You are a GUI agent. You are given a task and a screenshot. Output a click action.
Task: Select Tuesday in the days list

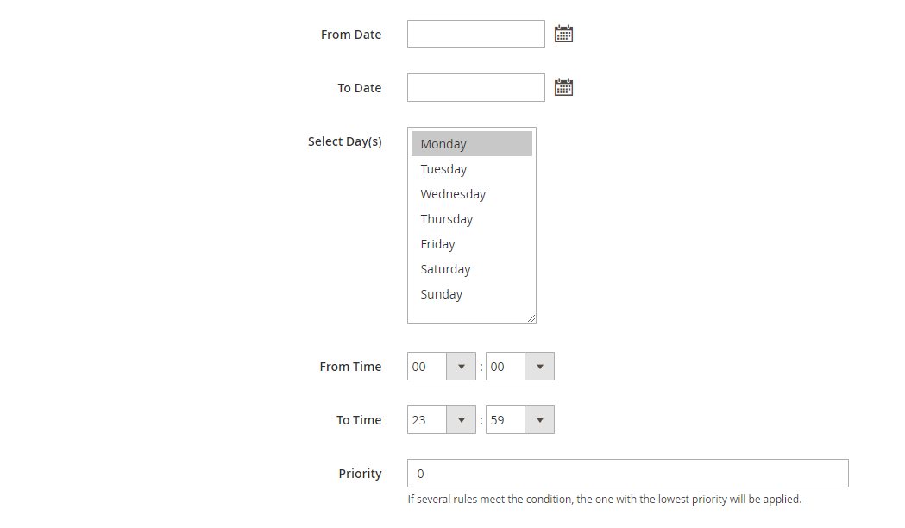click(x=471, y=169)
